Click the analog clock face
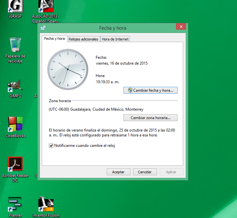The width and height of the screenshot is (237, 218). tap(68, 70)
